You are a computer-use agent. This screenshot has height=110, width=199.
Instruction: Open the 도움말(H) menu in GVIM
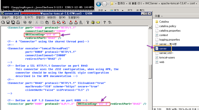[74, 17]
